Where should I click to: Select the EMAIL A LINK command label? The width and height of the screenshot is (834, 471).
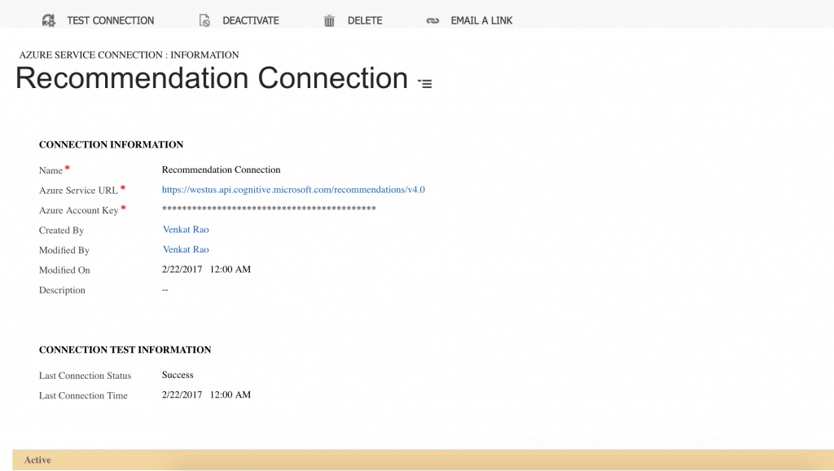481,20
